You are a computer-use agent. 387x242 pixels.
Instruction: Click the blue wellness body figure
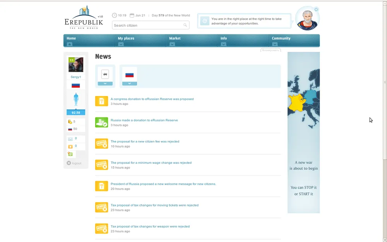[76, 100]
